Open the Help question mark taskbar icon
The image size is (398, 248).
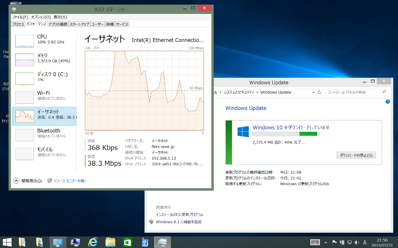pos(145,242)
